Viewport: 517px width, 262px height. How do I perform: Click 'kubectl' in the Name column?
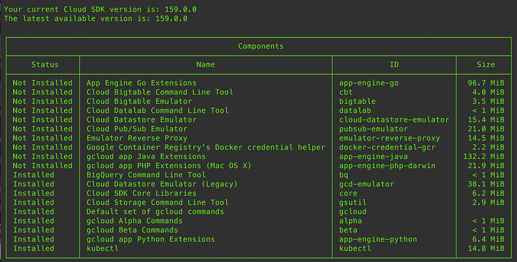[103, 248]
